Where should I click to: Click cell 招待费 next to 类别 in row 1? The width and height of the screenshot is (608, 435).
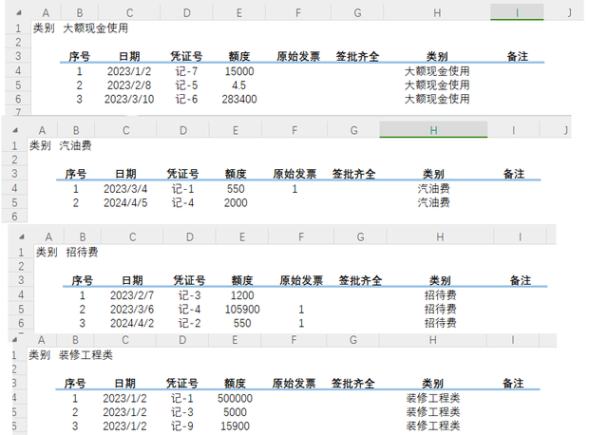82,252
